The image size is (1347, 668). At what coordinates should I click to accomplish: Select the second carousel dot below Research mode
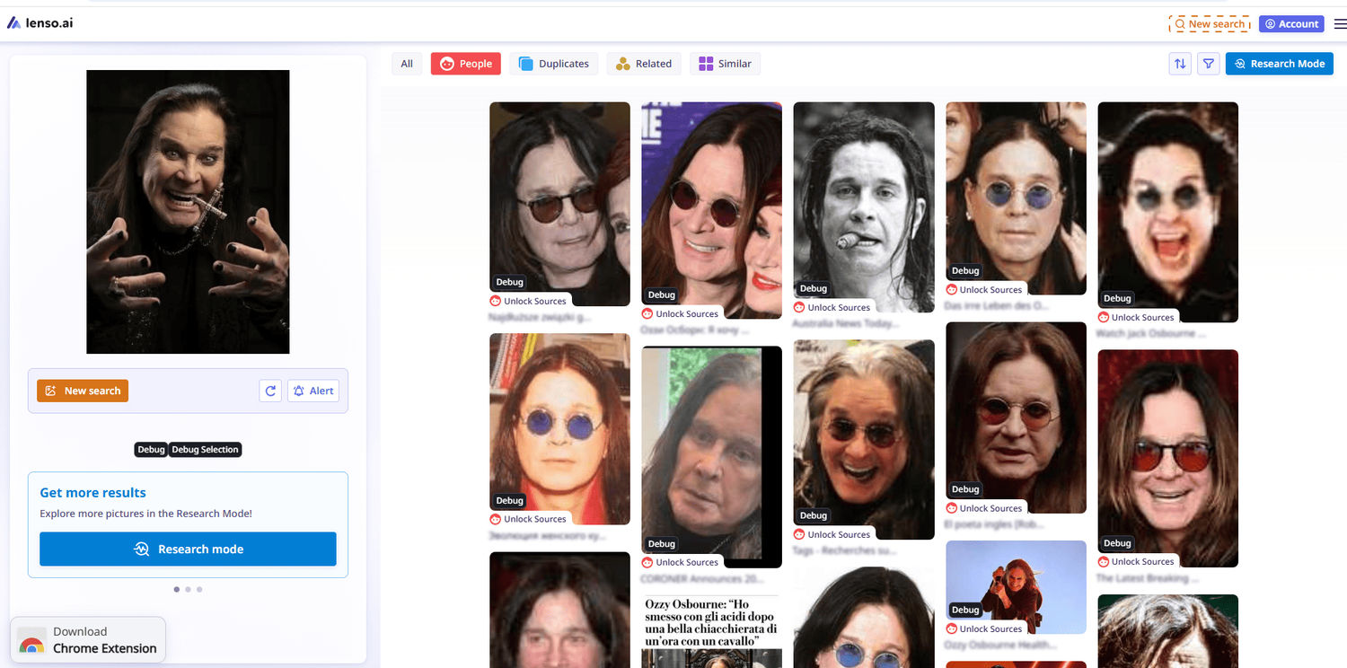click(x=188, y=590)
